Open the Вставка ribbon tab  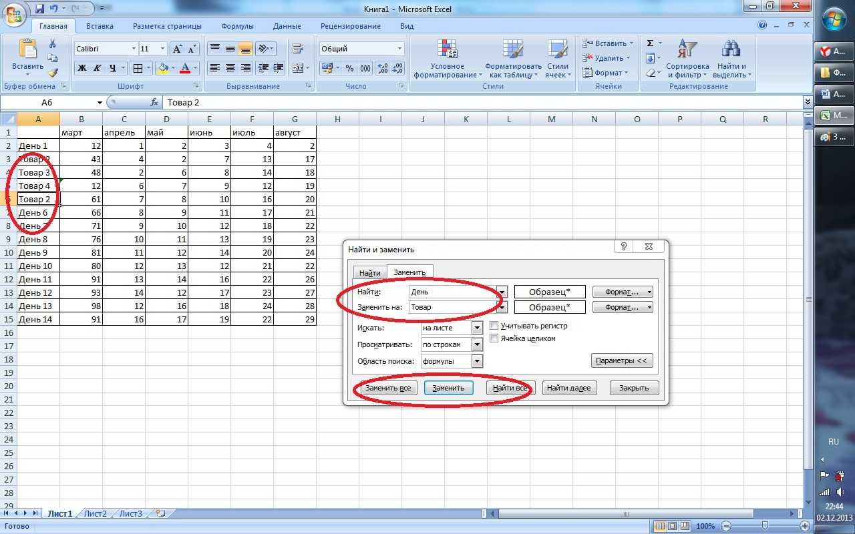coord(100,26)
